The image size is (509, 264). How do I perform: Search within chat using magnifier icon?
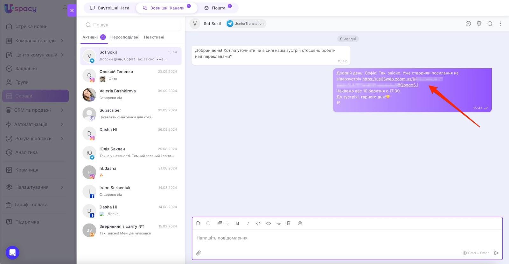(x=490, y=24)
